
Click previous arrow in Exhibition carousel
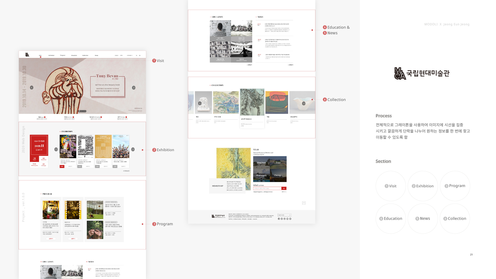[56, 149]
